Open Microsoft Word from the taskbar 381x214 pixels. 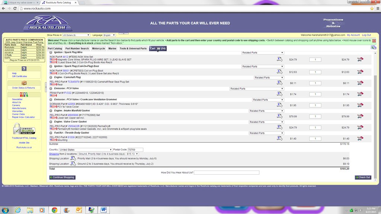(x=103, y=210)
